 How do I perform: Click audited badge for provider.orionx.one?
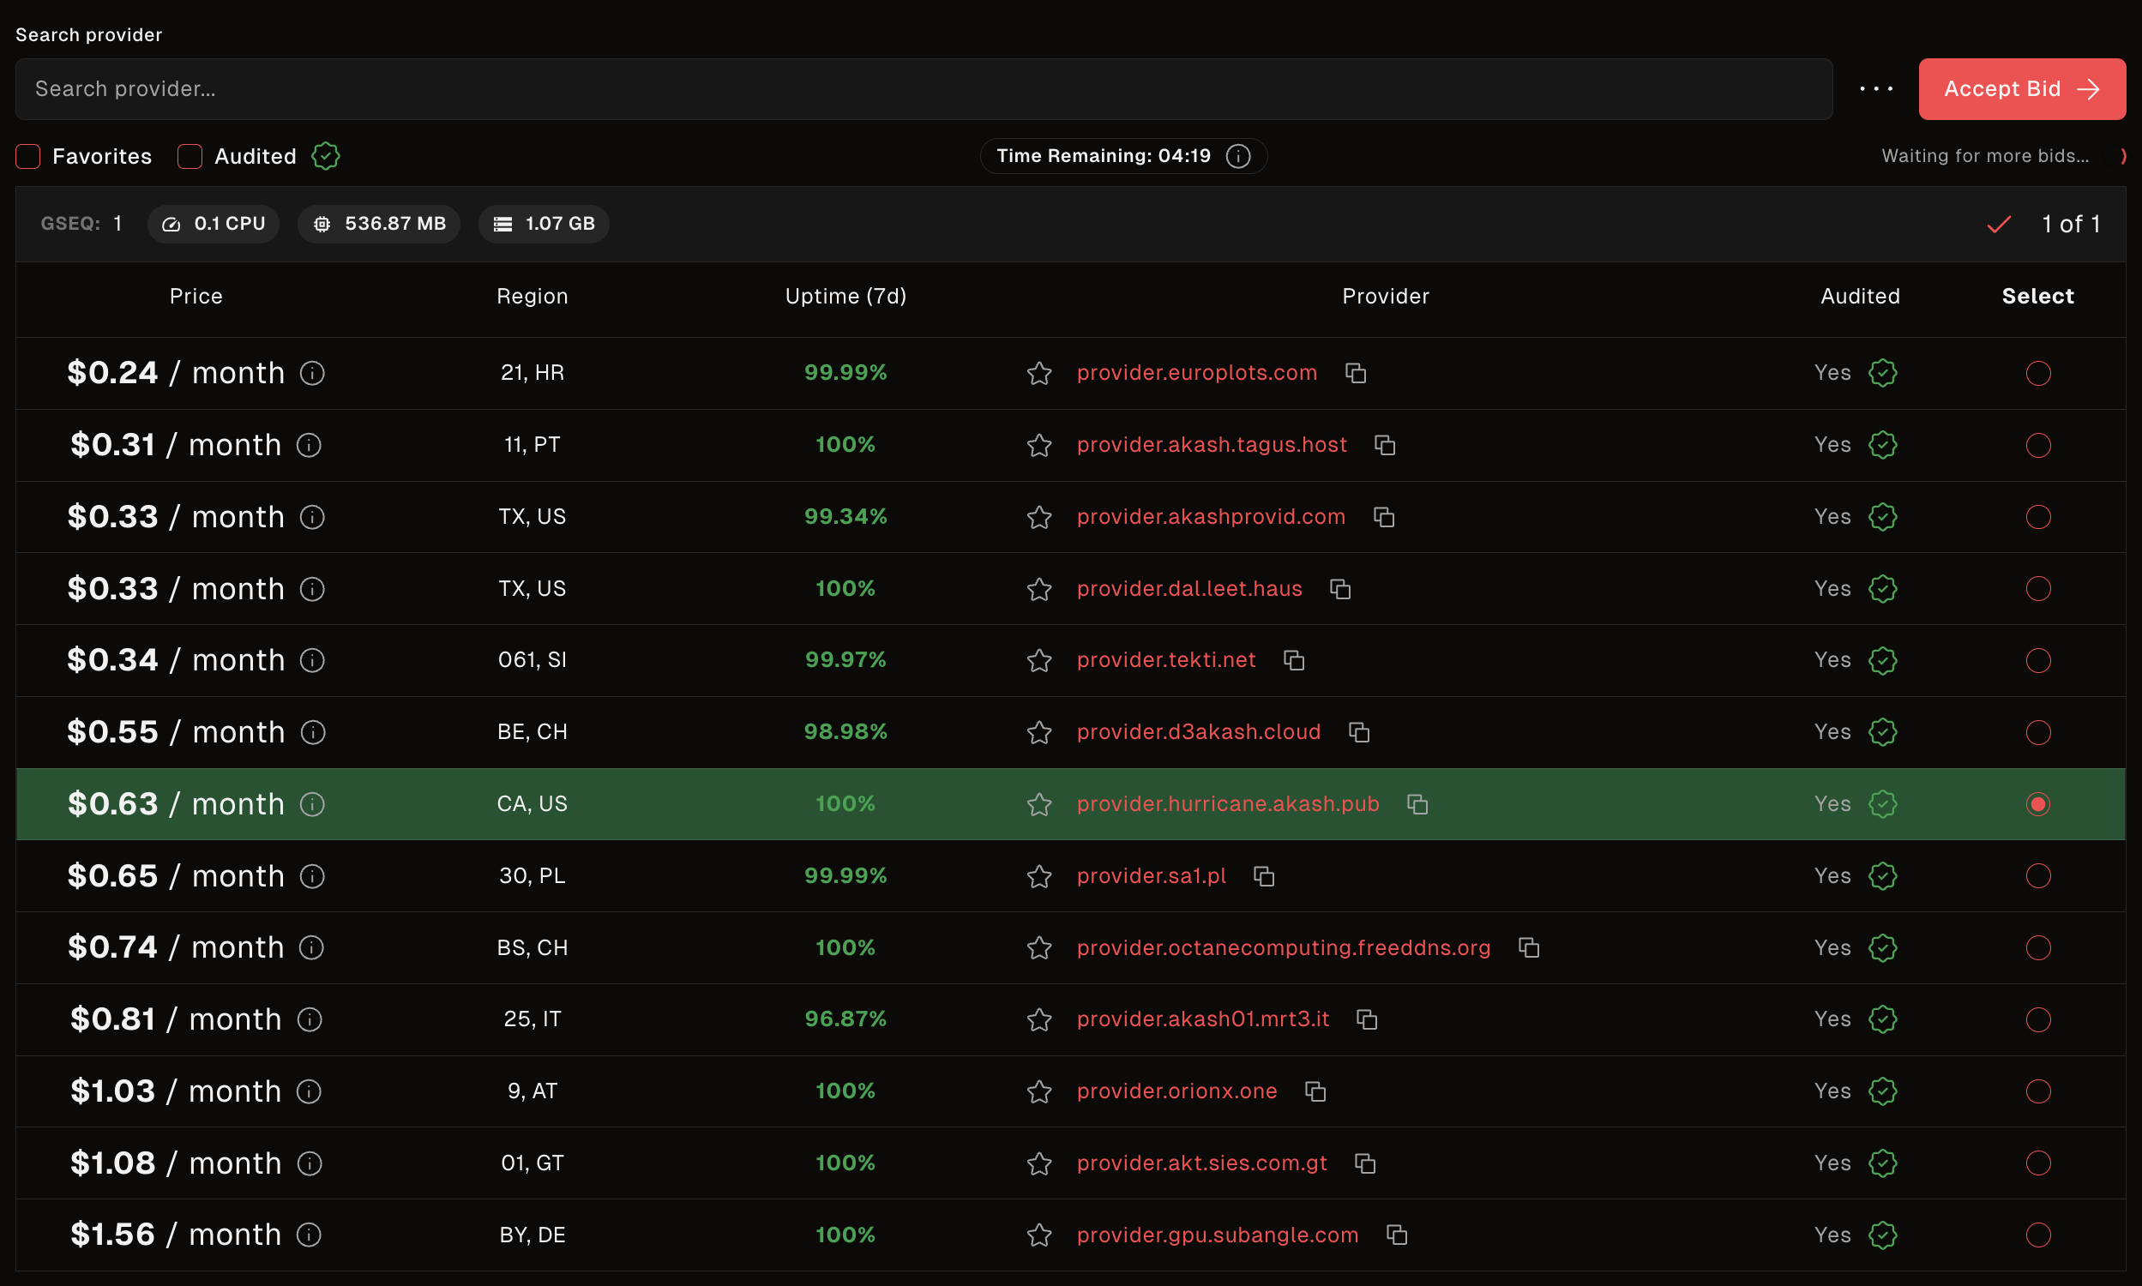(x=1882, y=1091)
